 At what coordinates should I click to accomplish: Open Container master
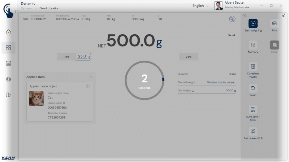253,67
